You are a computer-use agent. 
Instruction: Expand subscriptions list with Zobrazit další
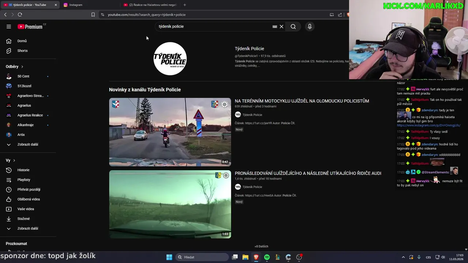pos(28,144)
